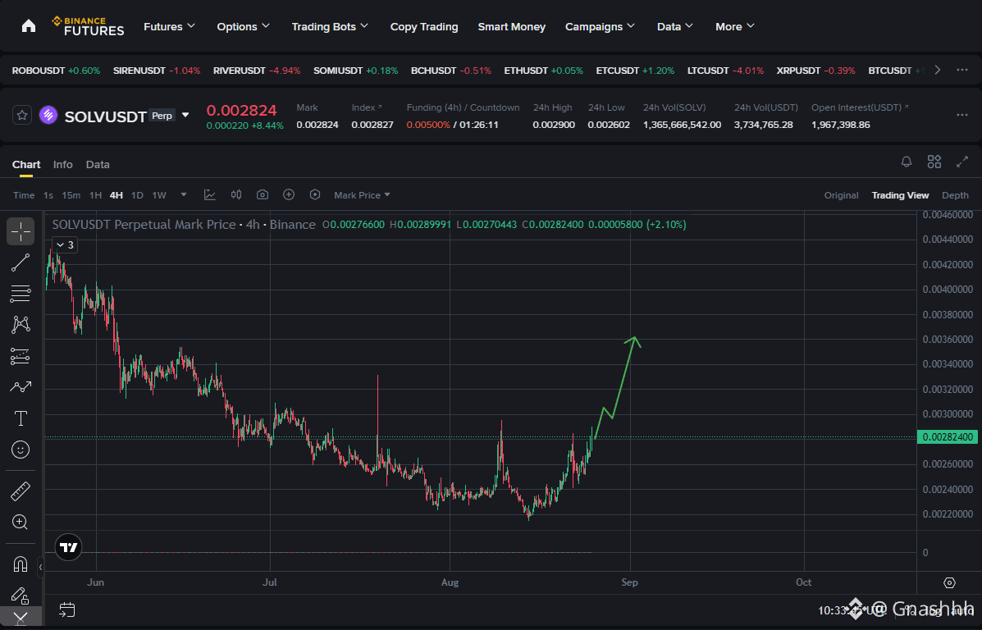
Task: Select the brush path tool
Action: click(x=21, y=387)
